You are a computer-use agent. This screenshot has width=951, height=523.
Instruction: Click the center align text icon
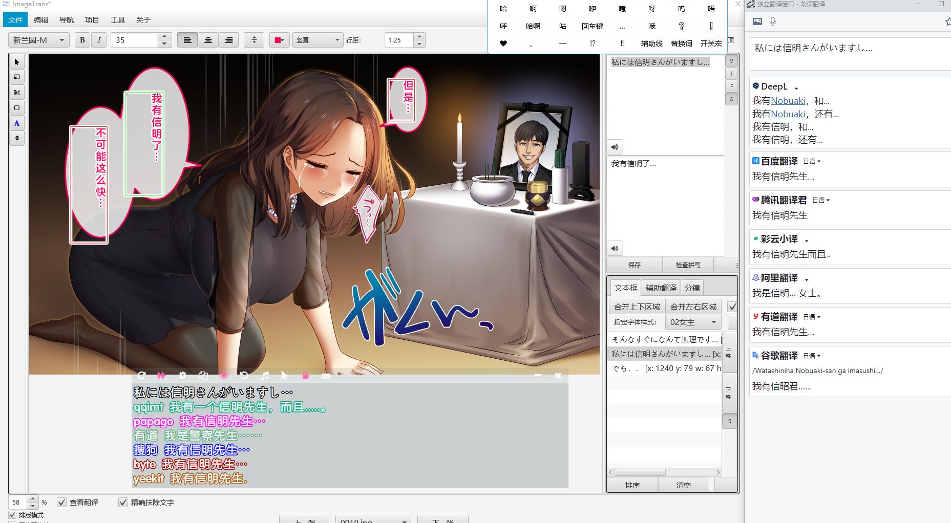click(x=208, y=40)
